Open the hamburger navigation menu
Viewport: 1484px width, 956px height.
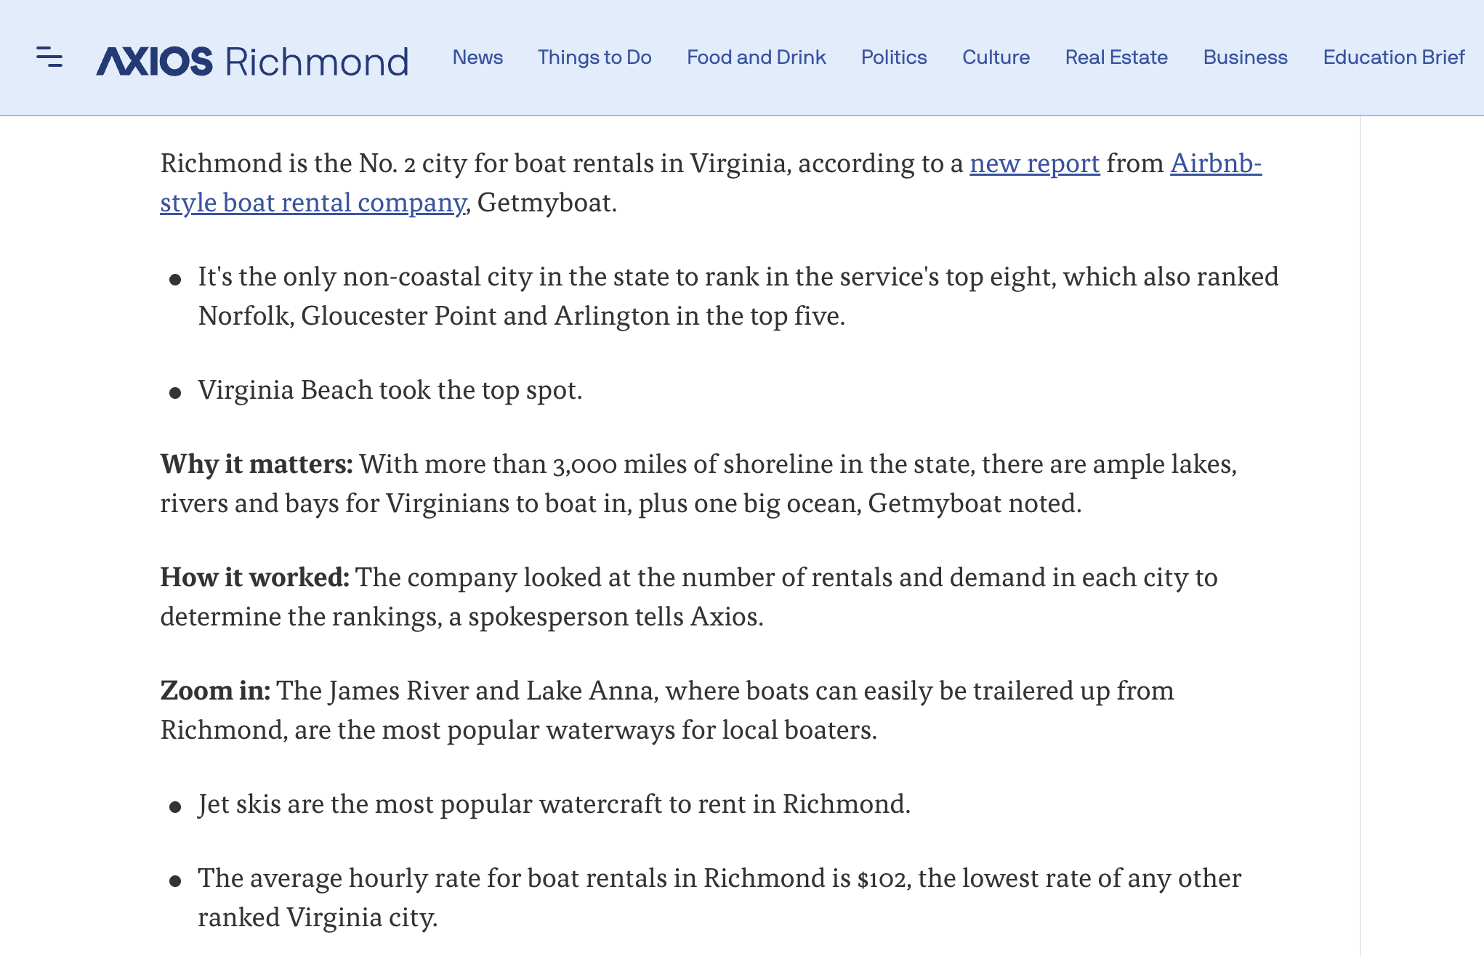(49, 57)
